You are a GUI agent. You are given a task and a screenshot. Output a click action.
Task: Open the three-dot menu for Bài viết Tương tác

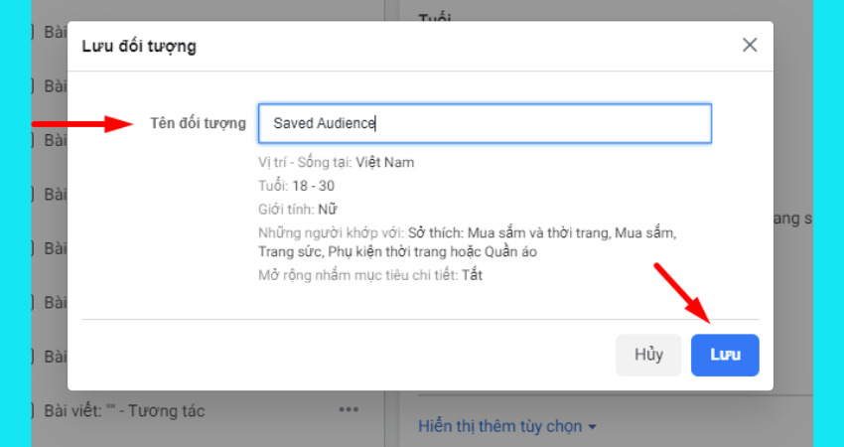pyautogui.click(x=349, y=410)
